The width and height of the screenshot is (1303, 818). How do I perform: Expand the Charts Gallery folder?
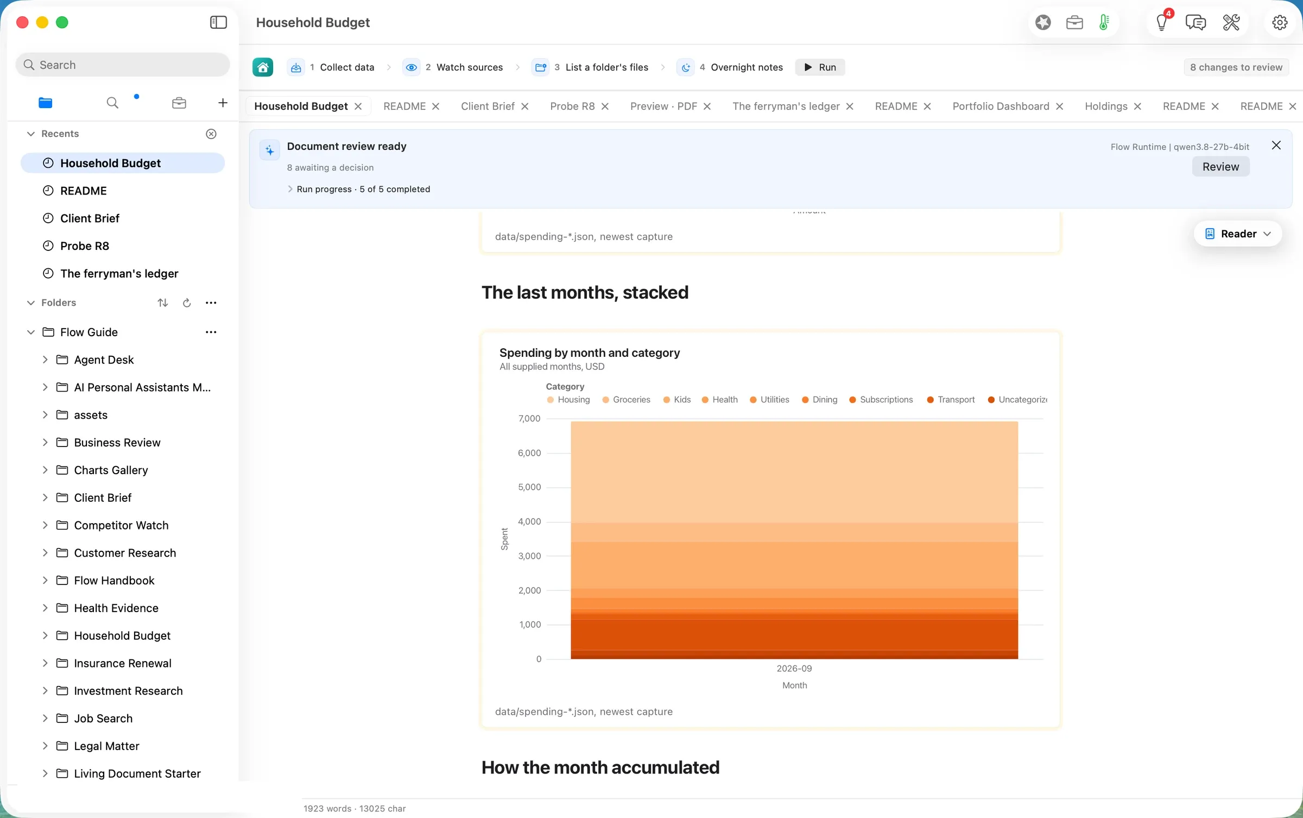45,470
